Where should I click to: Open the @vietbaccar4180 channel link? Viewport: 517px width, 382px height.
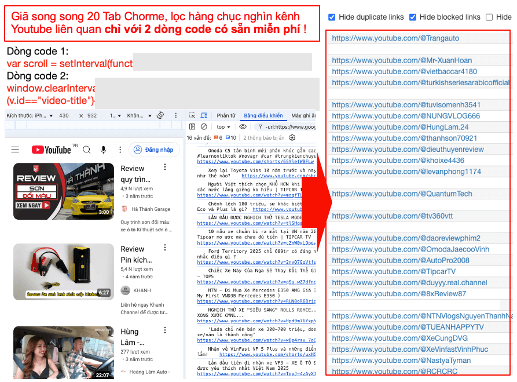(x=404, y=71)
